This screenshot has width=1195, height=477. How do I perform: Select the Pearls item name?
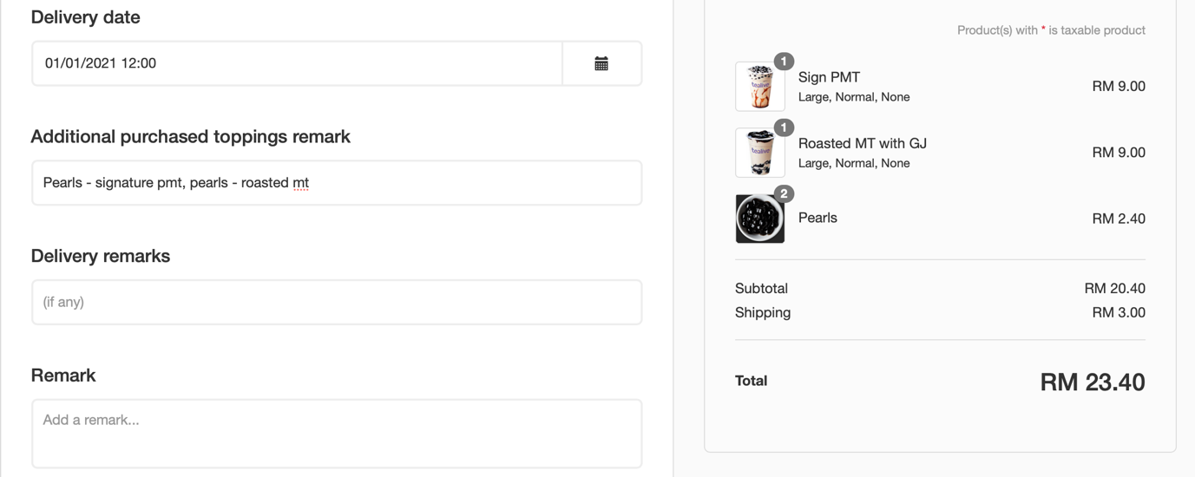(817, 218)
